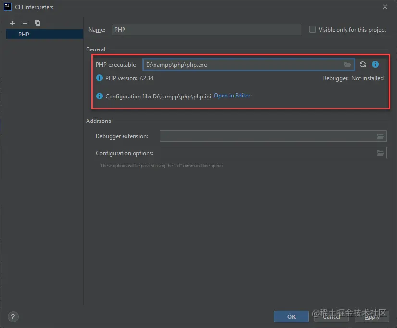Screen dimensions: 397x328
Task: Duplicate the PHP interpreter
Action: 37,23
